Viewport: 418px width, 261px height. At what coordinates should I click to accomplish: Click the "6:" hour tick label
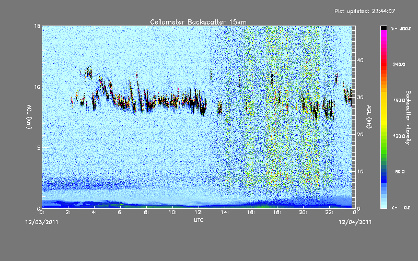[x=120, y=212]
